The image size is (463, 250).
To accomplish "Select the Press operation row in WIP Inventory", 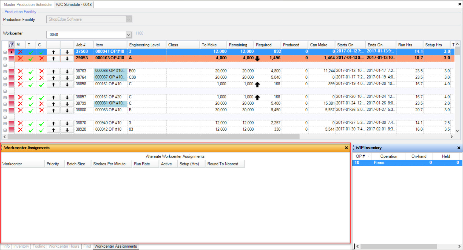I will [407, 162].
